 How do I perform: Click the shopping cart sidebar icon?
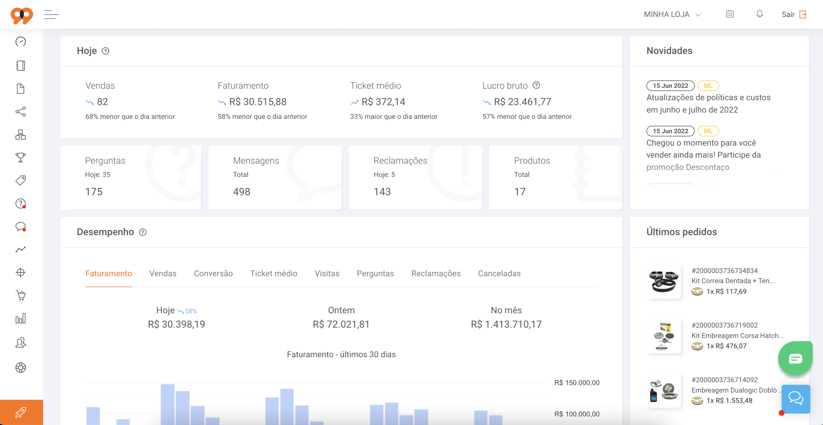coord(20,295)
